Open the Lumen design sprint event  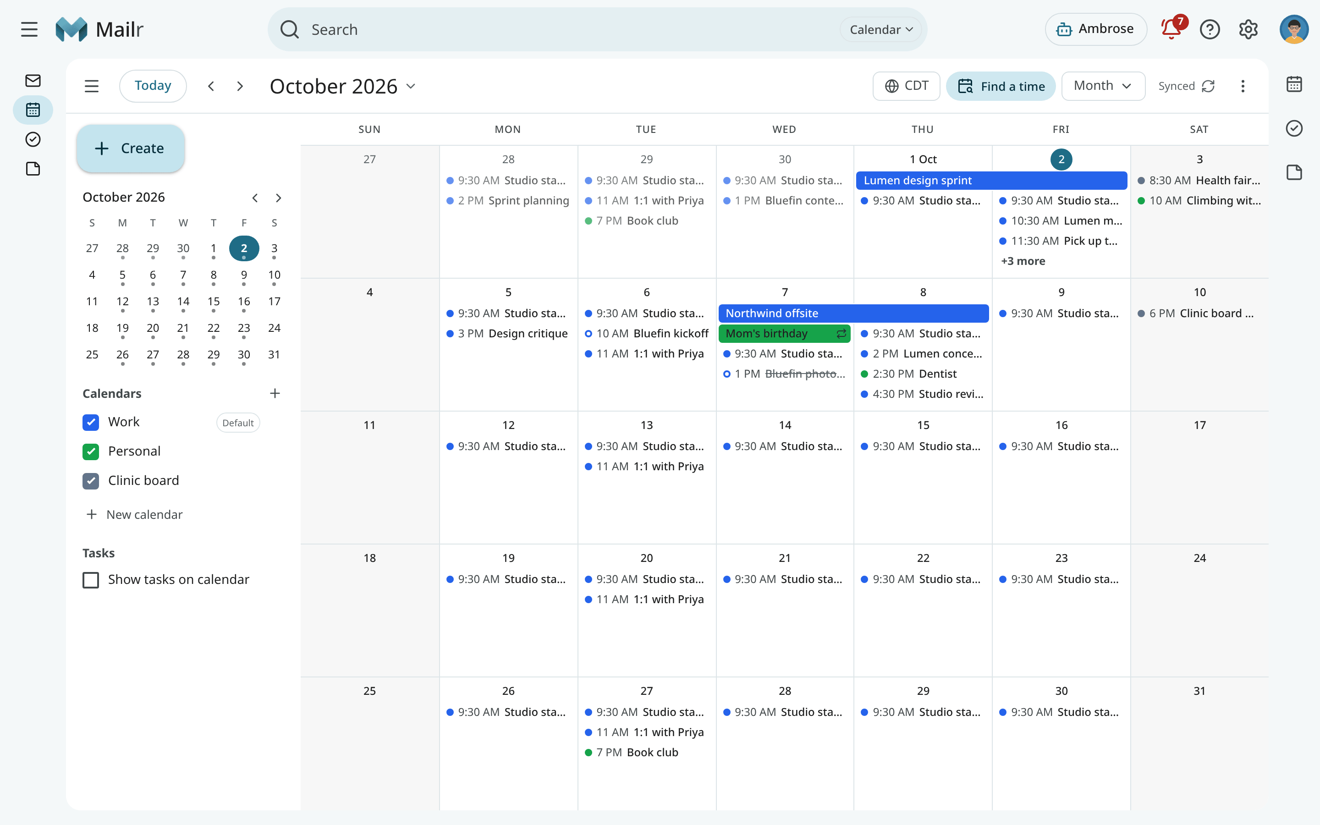tap(991, 181)
